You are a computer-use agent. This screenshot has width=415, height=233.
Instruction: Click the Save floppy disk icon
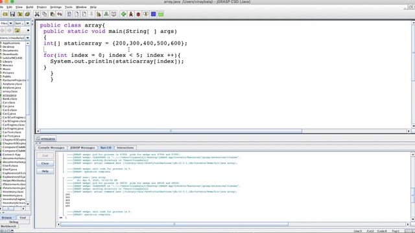coord(12,14)
